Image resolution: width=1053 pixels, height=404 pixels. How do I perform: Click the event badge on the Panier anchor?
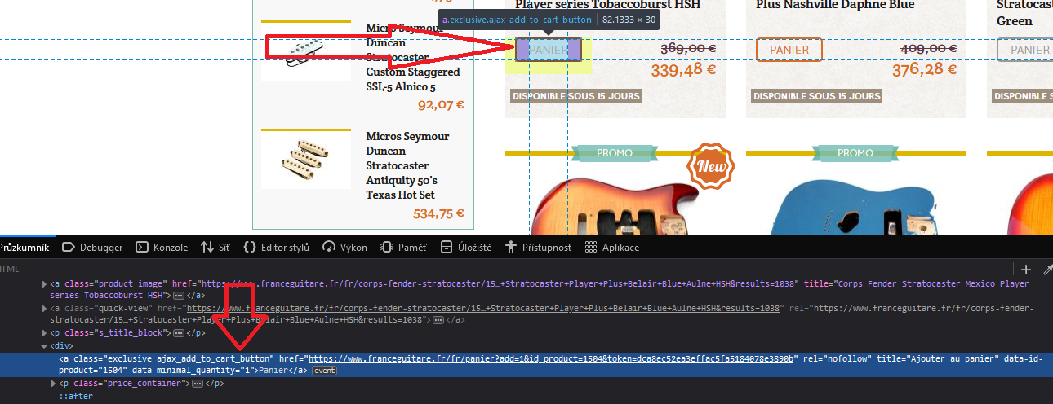point(324,371)
